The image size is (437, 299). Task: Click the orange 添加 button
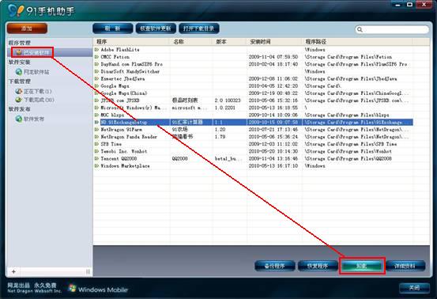click(27, 28)
